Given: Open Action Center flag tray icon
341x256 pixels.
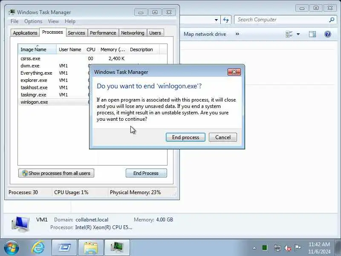Looking at the screenshot, I should click(x=298, y=247).
